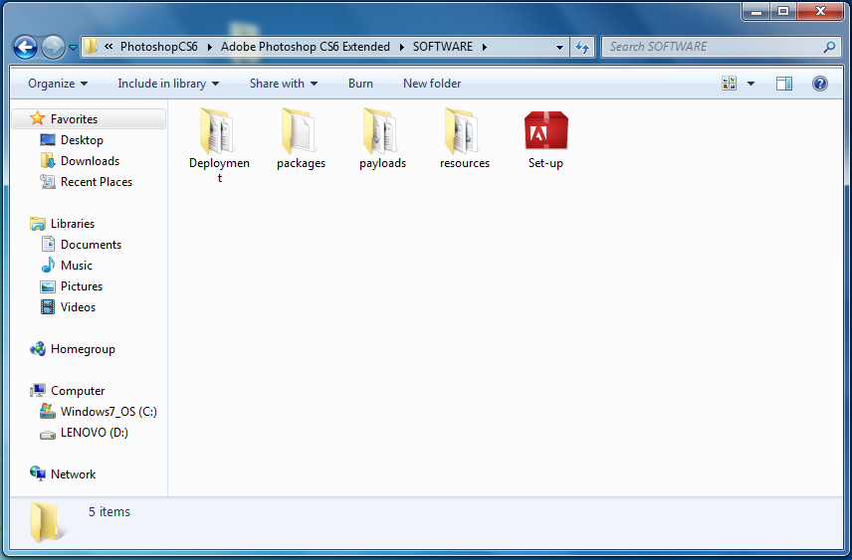This screenshot has width=852, height=560.
Task: Click the Documents library icon
Action: pyautogui.click(x=48, y=244)
